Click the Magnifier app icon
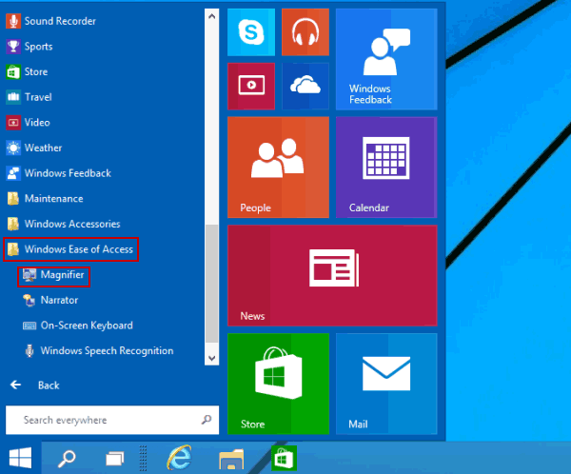 click(30, 275)
